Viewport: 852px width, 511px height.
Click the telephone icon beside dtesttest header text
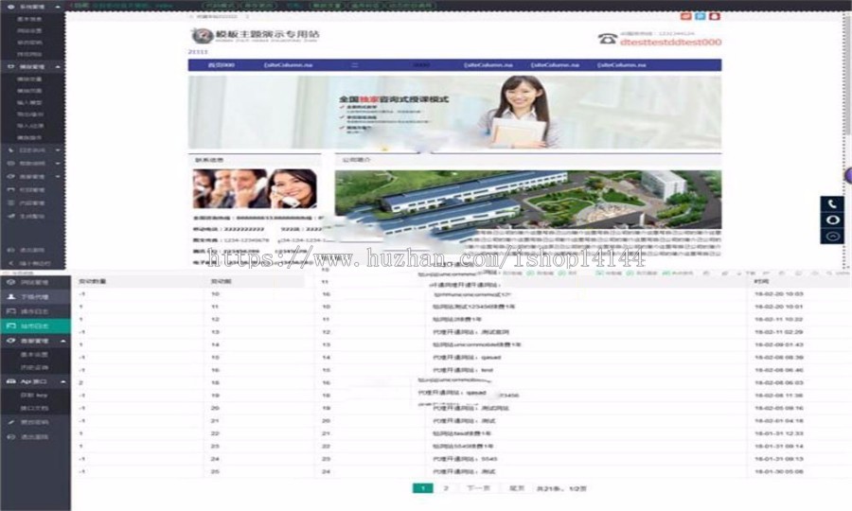coord(607,39)
